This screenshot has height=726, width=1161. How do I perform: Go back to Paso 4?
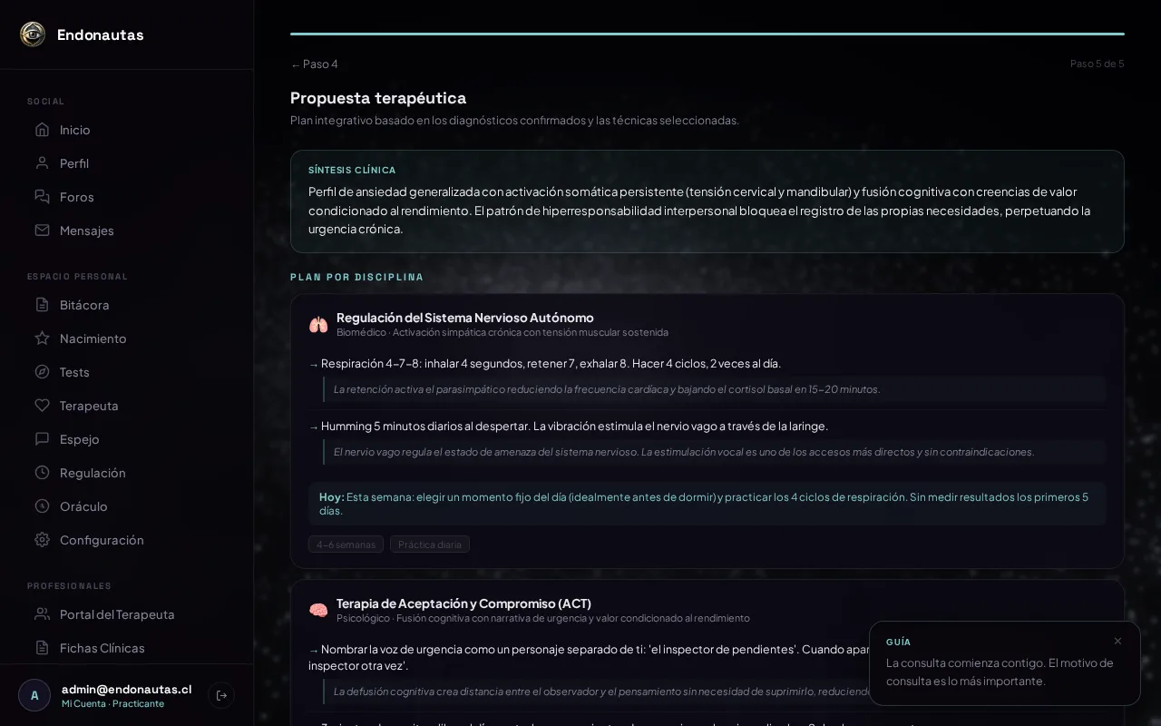pyautogui.click(x=314, y=64)
